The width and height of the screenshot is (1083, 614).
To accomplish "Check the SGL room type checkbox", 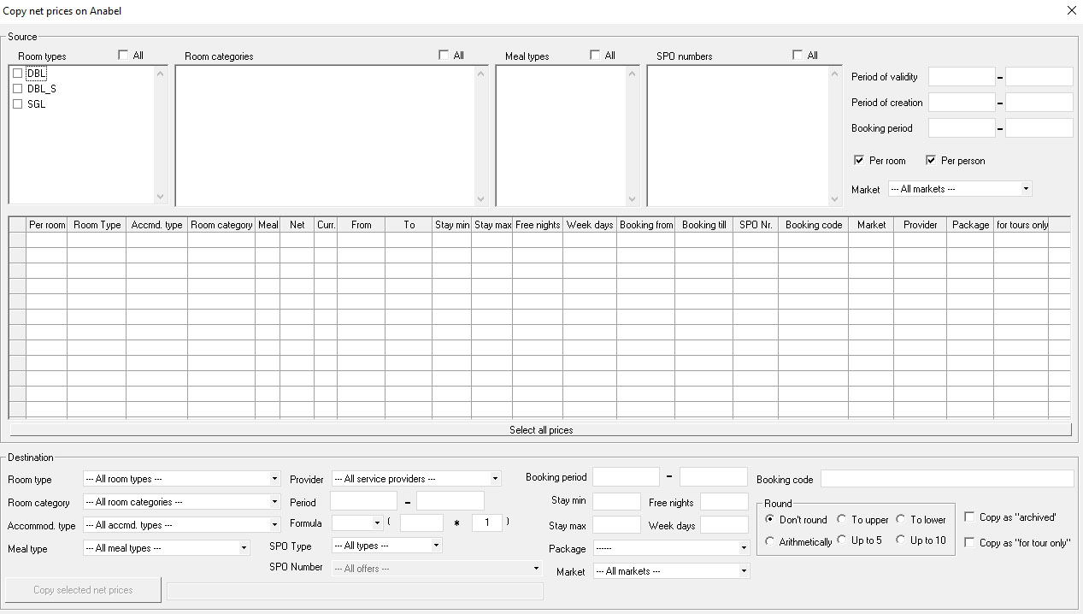I will tap(17, 104).
